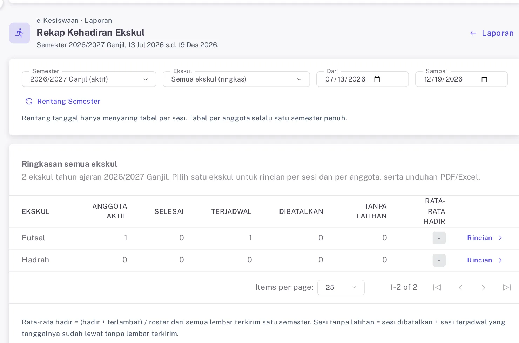Open the Sampai date calendar picker icon
Screen dimensions: 519x343
coord(484,79)
